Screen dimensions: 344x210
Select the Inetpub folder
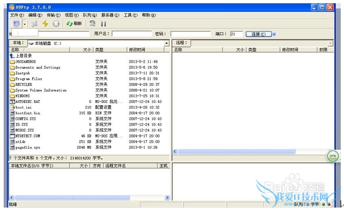click(x=20, y=73)
